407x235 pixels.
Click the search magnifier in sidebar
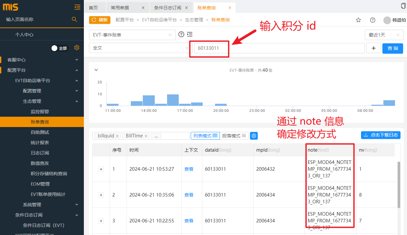74,19
